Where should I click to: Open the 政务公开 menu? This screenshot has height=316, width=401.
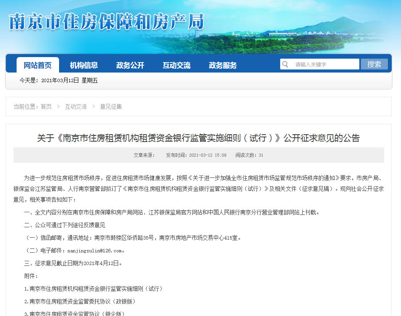pos(130,65)
